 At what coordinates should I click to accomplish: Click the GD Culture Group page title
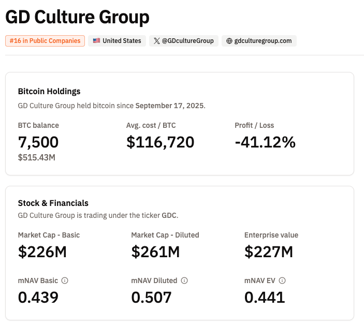[77, 17]
